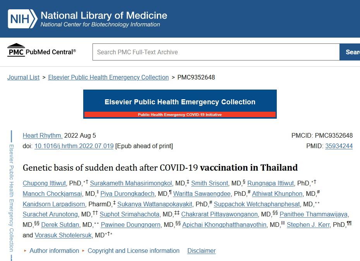The width and height of the screenshot is (360, 261).
Task: Open author Suphot Srimahachota's link
Action: pyautogui.click(x=130, y=214)
